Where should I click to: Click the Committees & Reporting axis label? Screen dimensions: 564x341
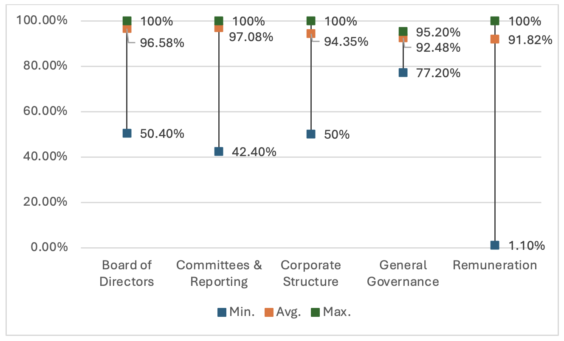tap(219, 274)
